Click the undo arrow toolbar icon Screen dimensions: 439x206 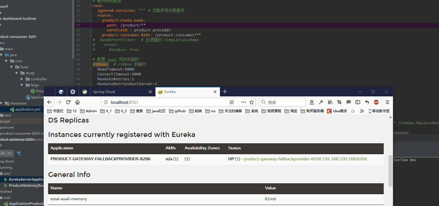(x=367, y=102)
